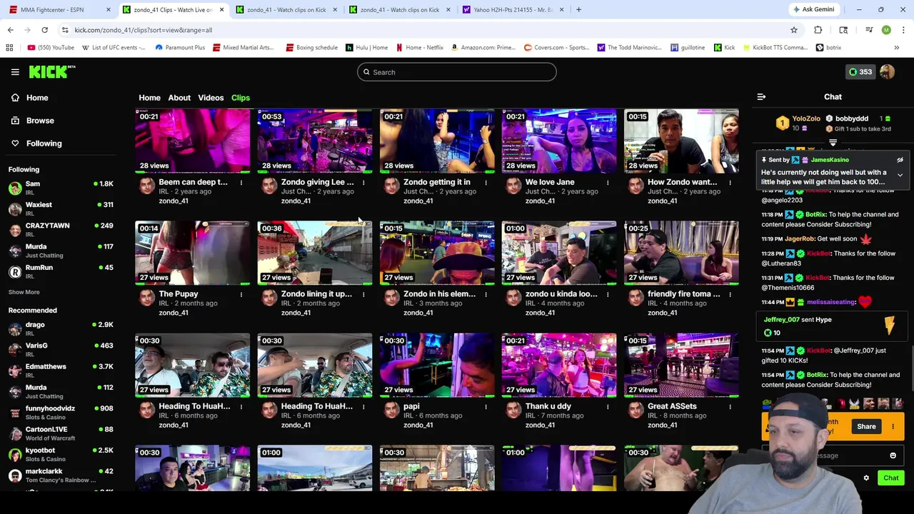Click Ask Gemini in Chrome
Viewport: 914px width, 514px height.
(x=813, y=9)
